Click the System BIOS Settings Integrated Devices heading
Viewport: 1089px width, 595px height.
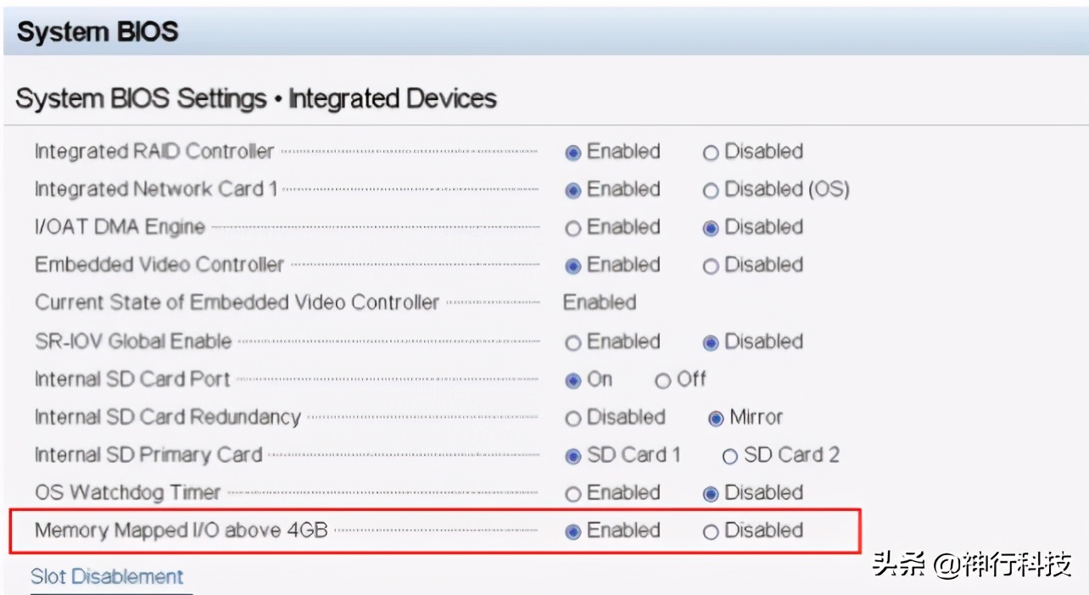[256, 99]
